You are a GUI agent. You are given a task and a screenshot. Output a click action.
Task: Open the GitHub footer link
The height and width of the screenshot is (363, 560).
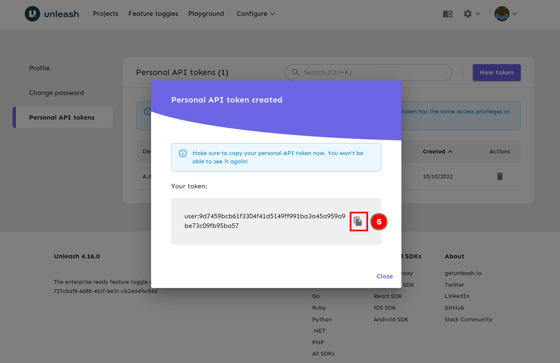tap(454, 308)
